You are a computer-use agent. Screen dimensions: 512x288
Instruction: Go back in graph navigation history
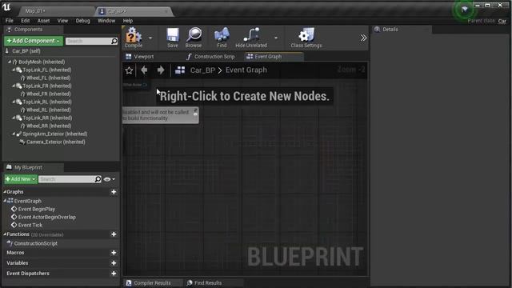pos(144,70)
